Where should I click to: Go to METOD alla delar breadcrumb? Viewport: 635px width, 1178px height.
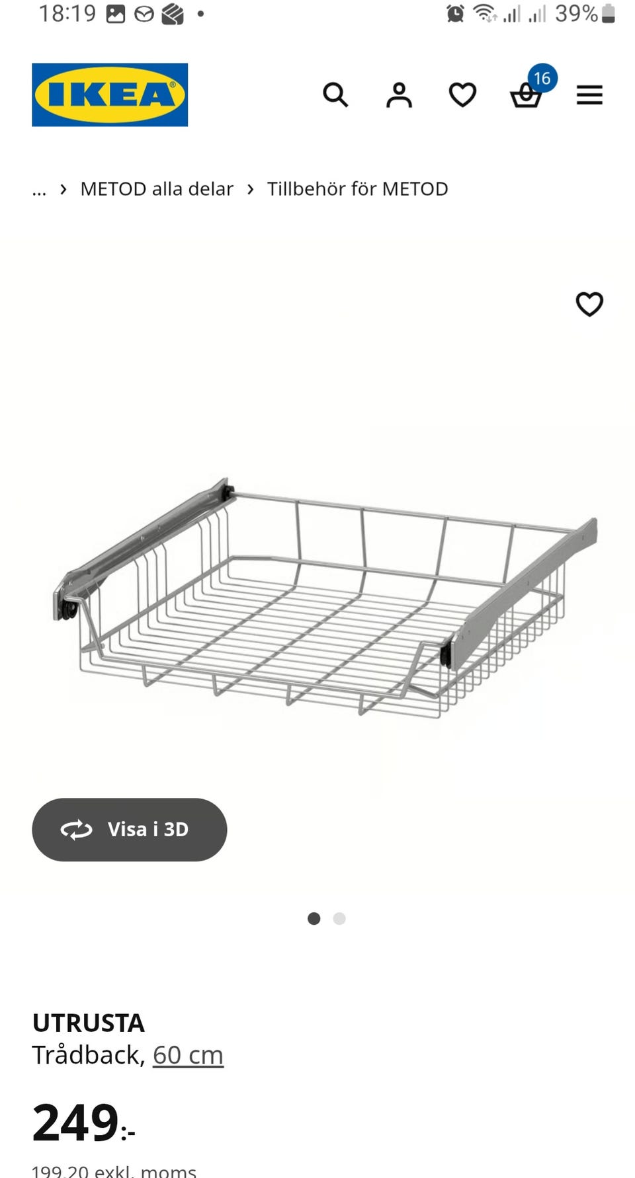click(x=157, y=189)
